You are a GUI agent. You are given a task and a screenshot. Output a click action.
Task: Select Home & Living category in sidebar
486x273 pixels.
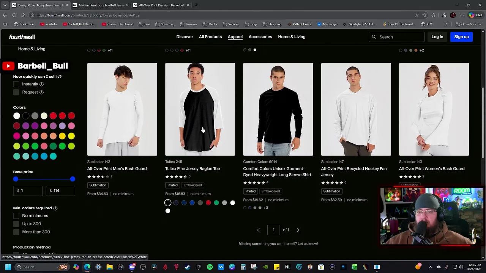click(x=32, y=49)
